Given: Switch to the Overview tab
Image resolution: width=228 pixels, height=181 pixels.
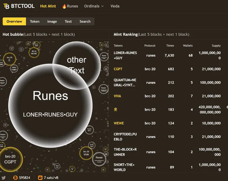Looking at the screenshot, I should coord(14,21).
